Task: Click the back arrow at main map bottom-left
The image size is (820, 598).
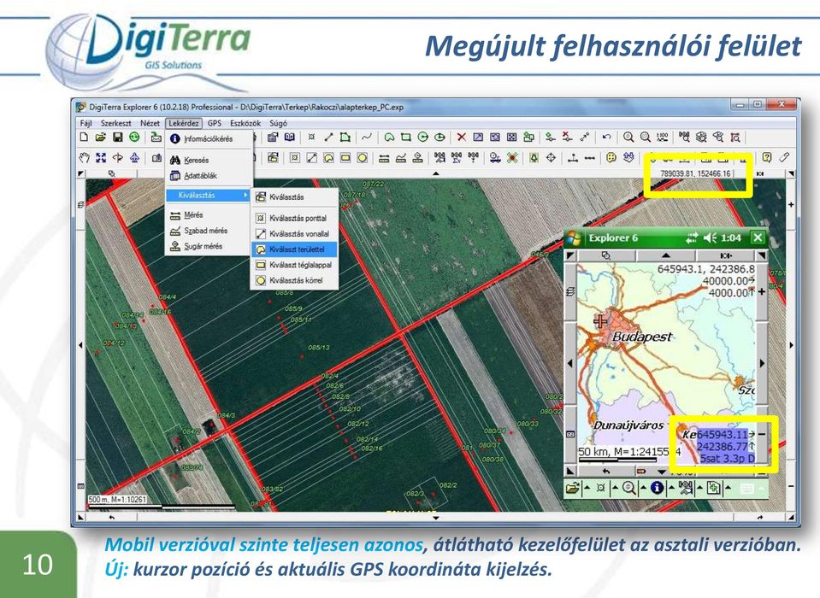Action: pyautogui.click(x=111, y=517)
